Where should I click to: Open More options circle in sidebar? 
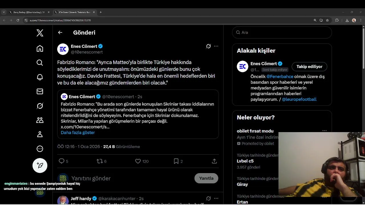coord(40,149)
